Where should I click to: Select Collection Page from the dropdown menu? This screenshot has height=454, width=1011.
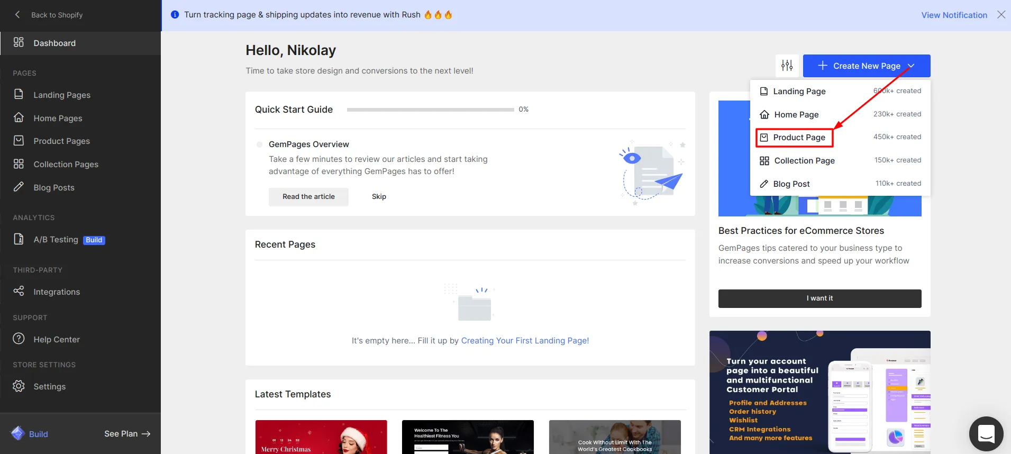(x=840, y=160)
